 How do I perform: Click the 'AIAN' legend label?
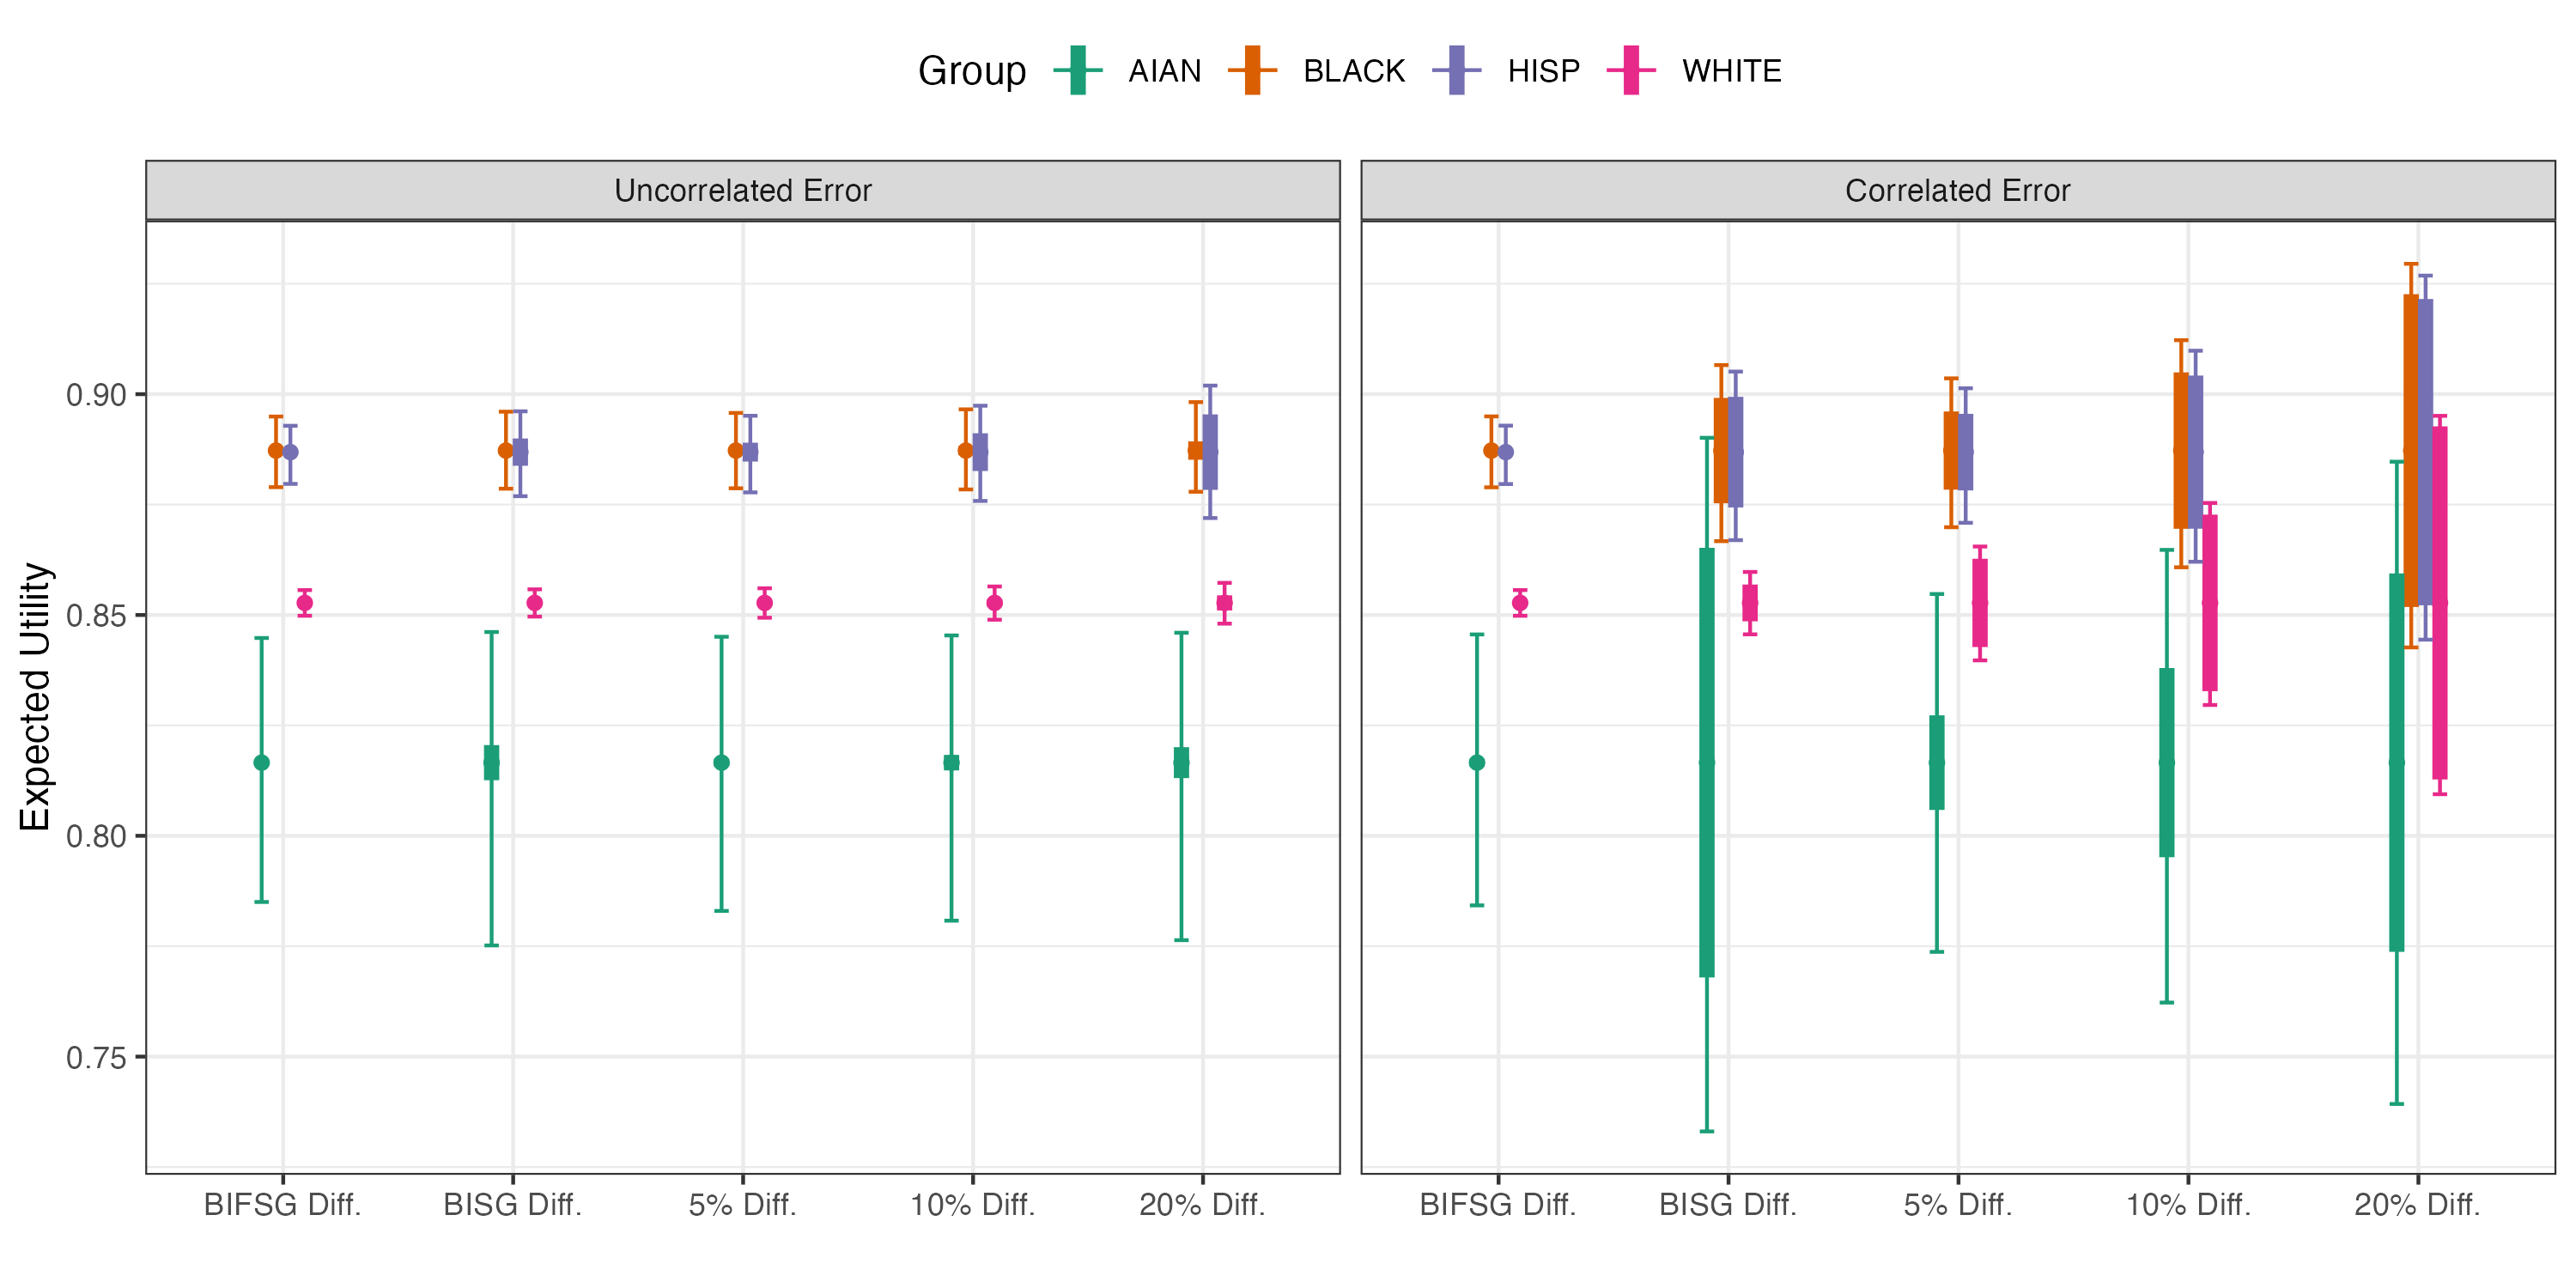(1165, 71)
